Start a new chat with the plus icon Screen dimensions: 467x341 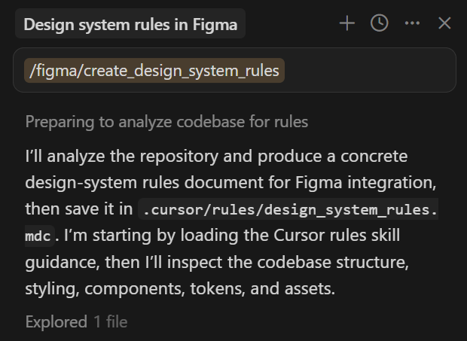click(347, 23)
